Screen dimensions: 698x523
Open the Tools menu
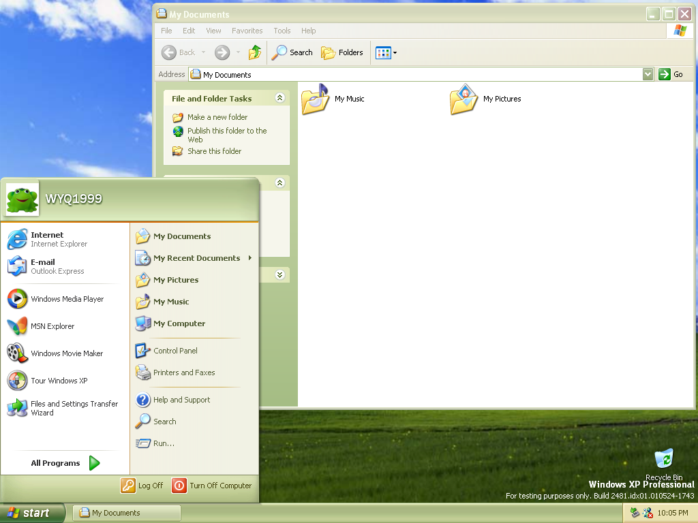click(x=282, y=31)
